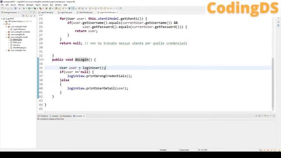Click the Open Type toolbar icon

point(56,8)
